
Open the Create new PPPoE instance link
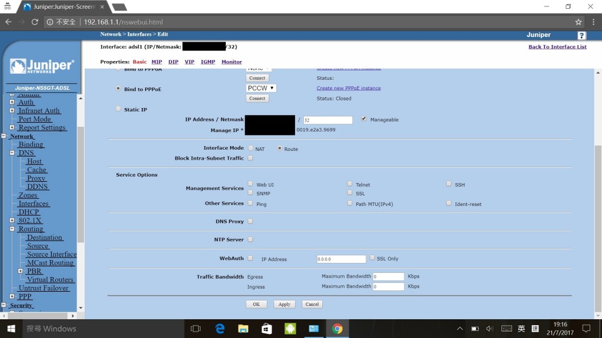click(x=349, y=88)
